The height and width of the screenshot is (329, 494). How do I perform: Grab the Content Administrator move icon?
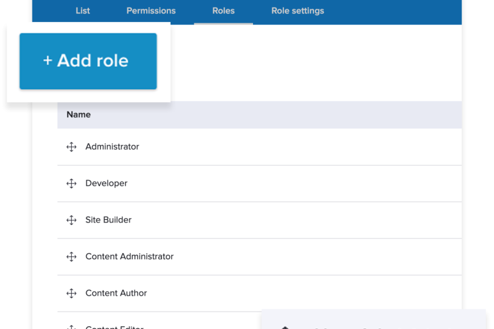pyautogui.click(x=71, y=257)
